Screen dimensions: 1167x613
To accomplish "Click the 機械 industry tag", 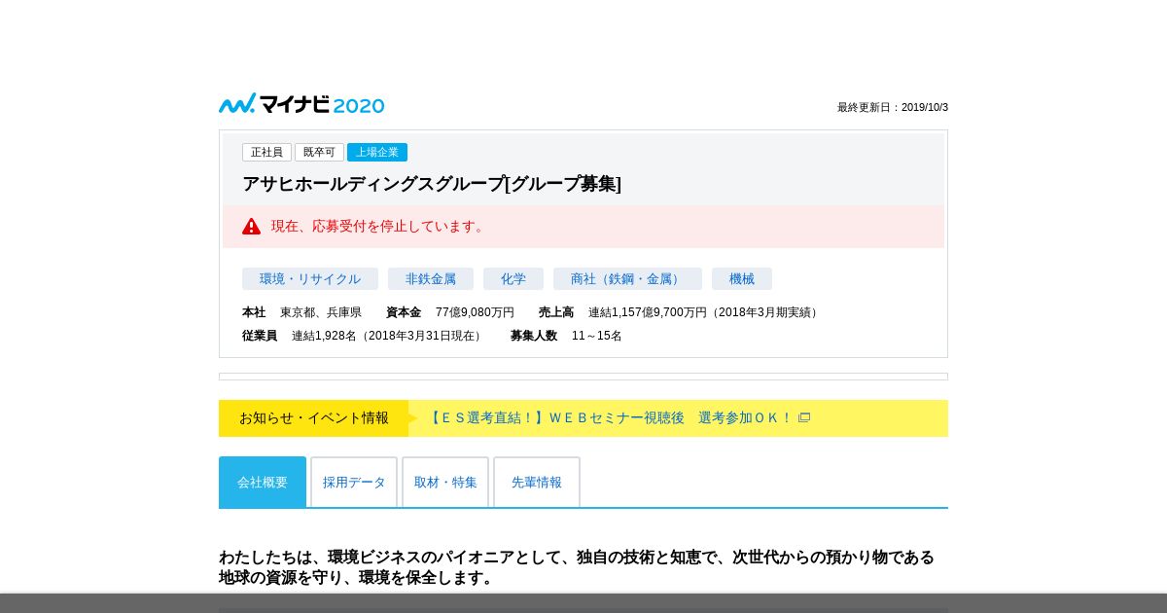I will point(742,279).
